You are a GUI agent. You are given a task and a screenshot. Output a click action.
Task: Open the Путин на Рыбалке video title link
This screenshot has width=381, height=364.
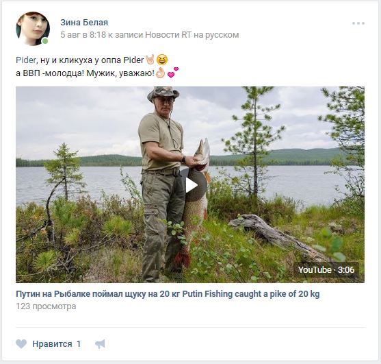click(x=168, y=294)
